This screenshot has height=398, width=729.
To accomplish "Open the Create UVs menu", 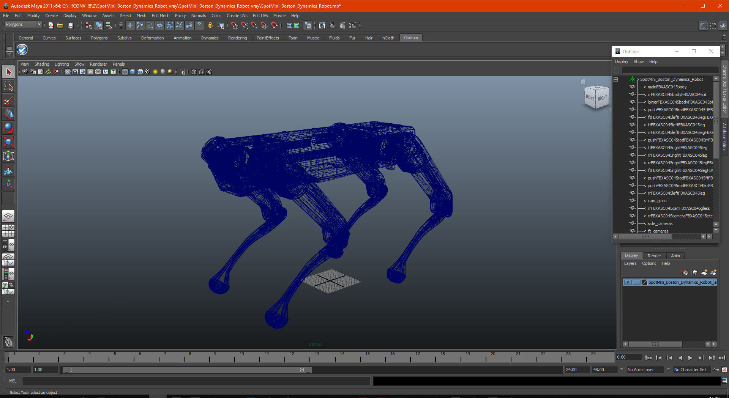I will coord(237,16).
